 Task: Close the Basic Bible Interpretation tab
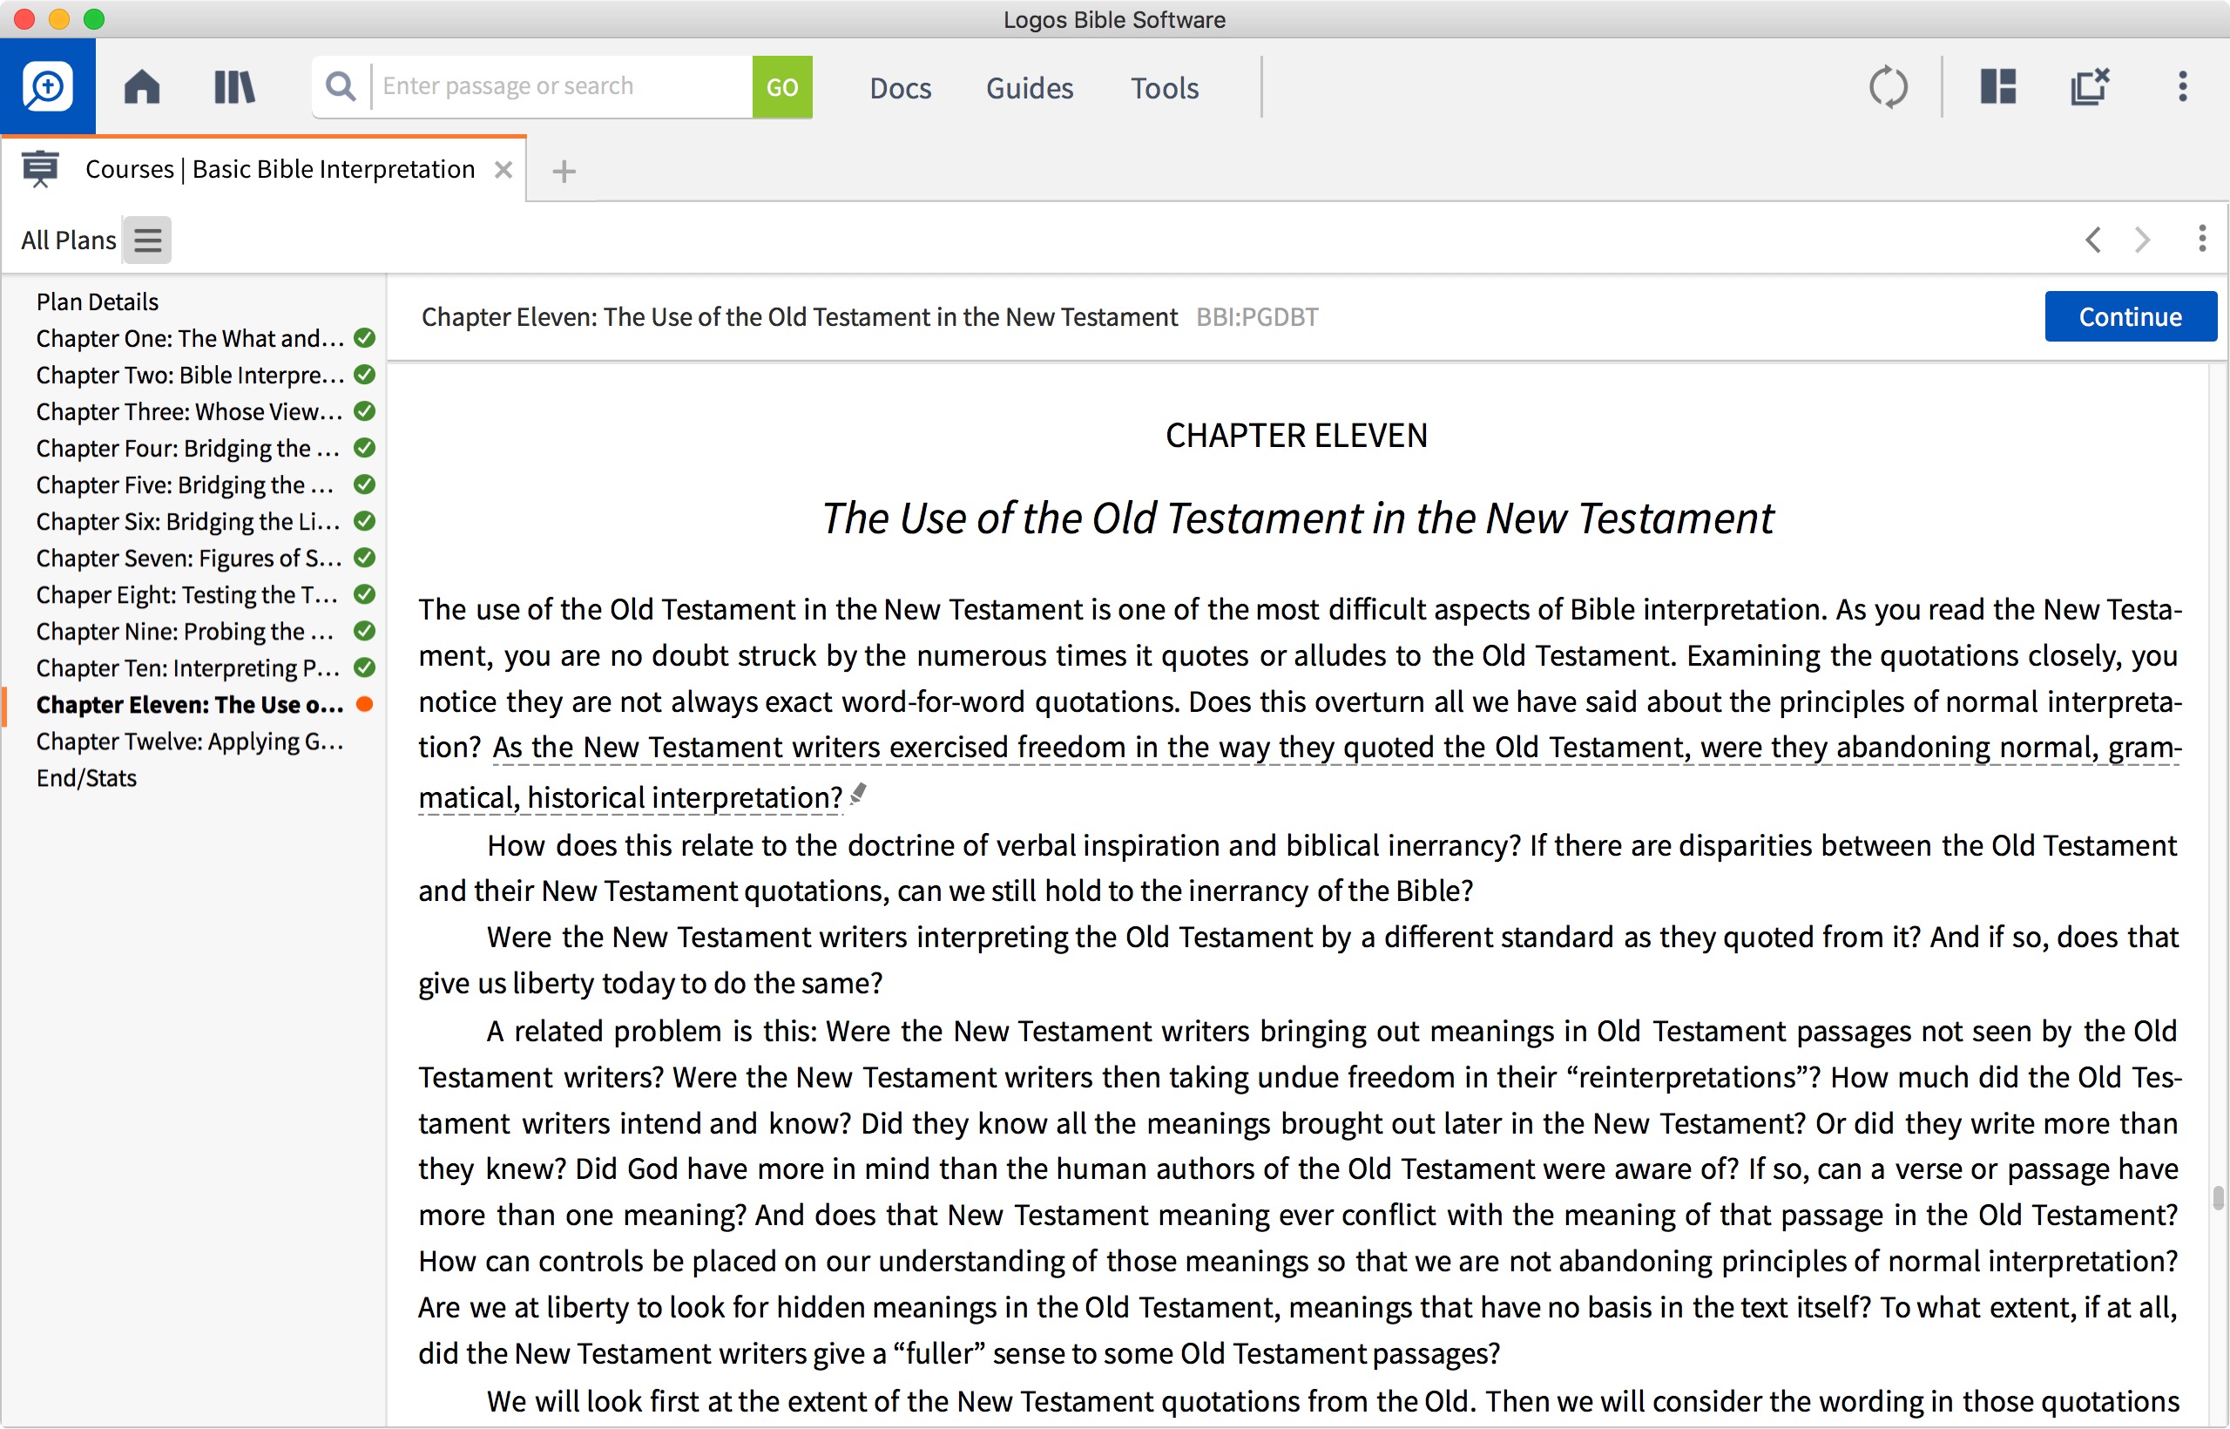tap(503, 170)
